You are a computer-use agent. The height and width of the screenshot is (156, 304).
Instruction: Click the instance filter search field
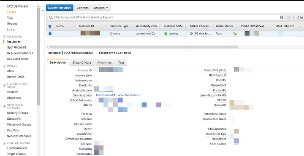[x=166, y=17]
